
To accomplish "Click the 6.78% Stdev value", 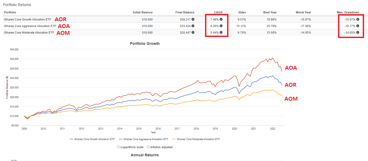I will pyautogui.click(x=242, y=33).
